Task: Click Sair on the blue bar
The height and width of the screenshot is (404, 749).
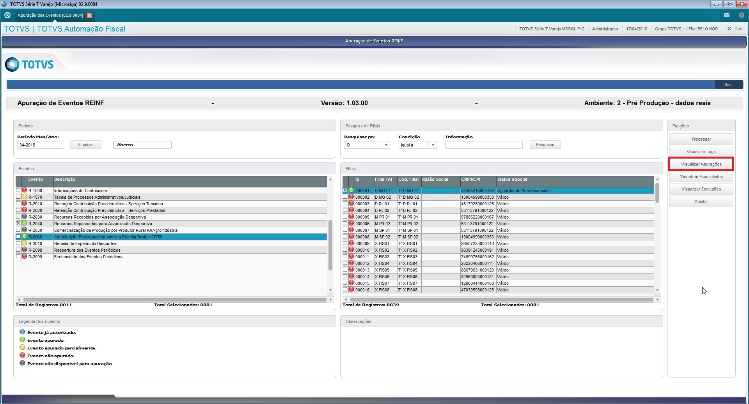Action: (x=728, y=85)
